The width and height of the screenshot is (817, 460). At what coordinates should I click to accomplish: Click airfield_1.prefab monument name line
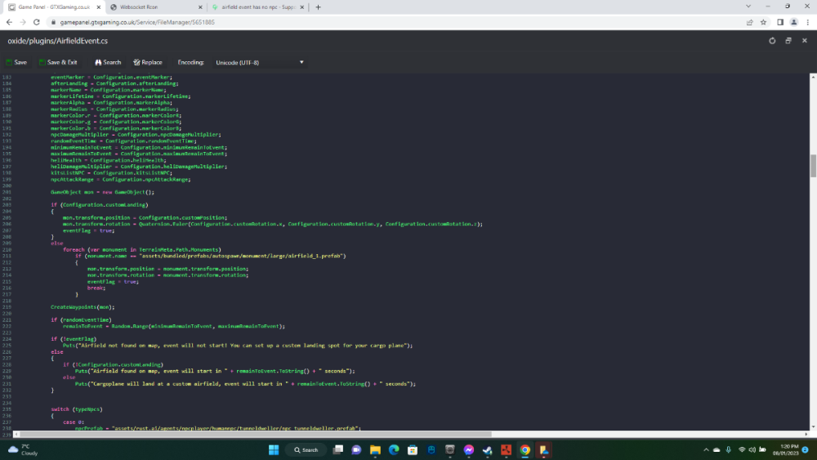pos(211,256)
